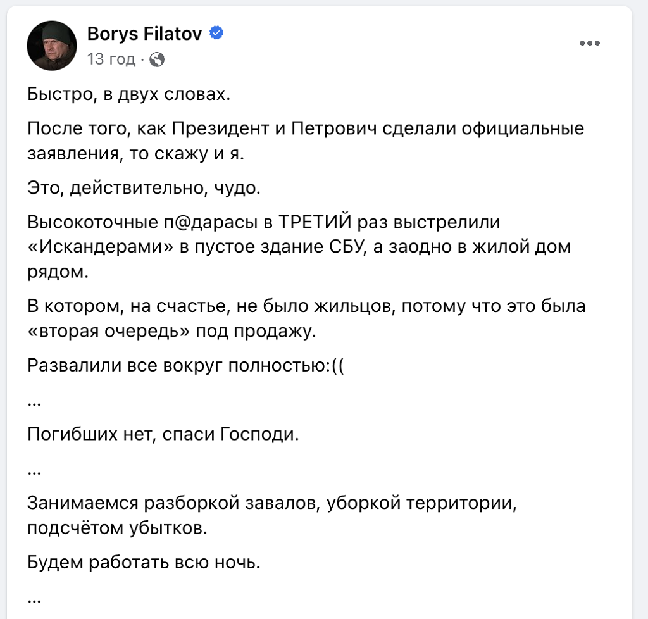Click the "13 год" post timestamp

[111, 59]
